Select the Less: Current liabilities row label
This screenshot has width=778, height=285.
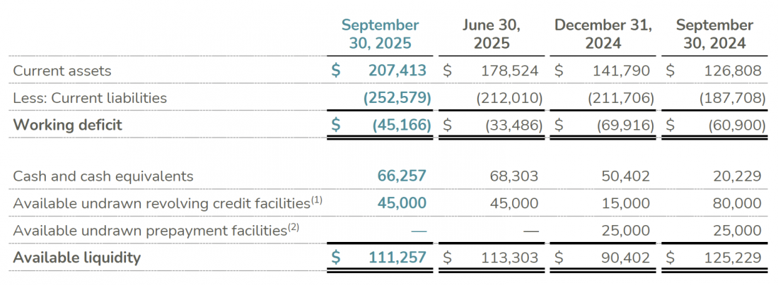click(90, 98)
